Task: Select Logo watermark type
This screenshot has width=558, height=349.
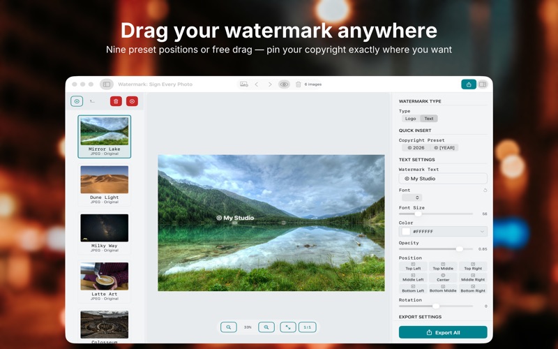Action: (411, 119)
